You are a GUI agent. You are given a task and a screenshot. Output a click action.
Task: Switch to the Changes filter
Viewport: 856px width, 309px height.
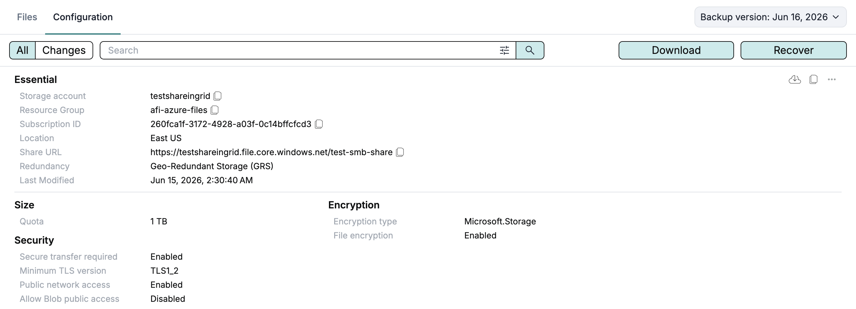(64, 50)
